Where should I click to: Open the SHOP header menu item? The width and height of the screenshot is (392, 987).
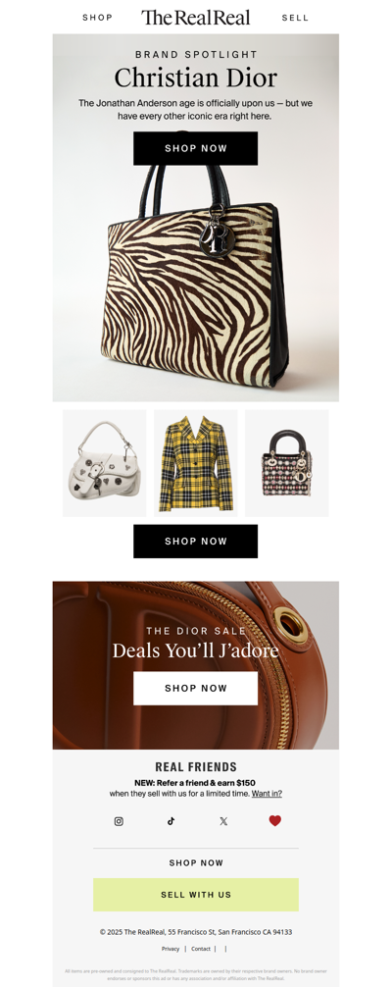[x=98, y=18]
